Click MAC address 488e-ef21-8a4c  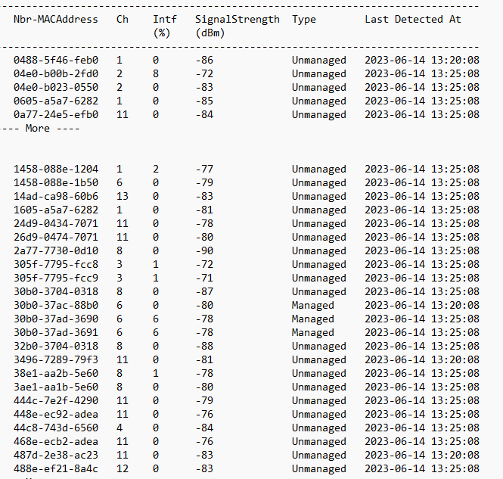tap(55, 469)
